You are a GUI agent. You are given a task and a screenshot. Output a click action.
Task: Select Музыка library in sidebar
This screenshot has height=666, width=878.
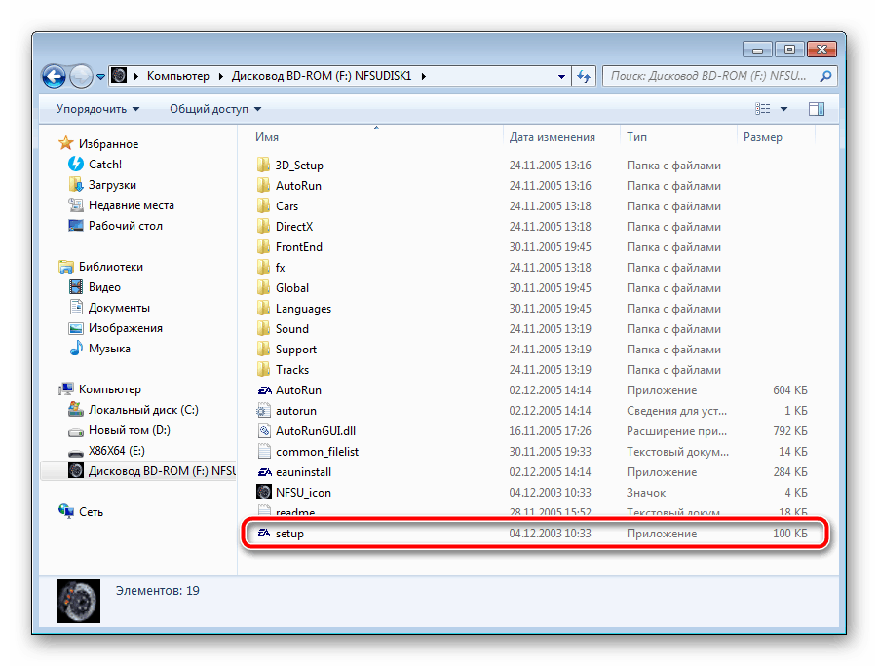[109, 349]
